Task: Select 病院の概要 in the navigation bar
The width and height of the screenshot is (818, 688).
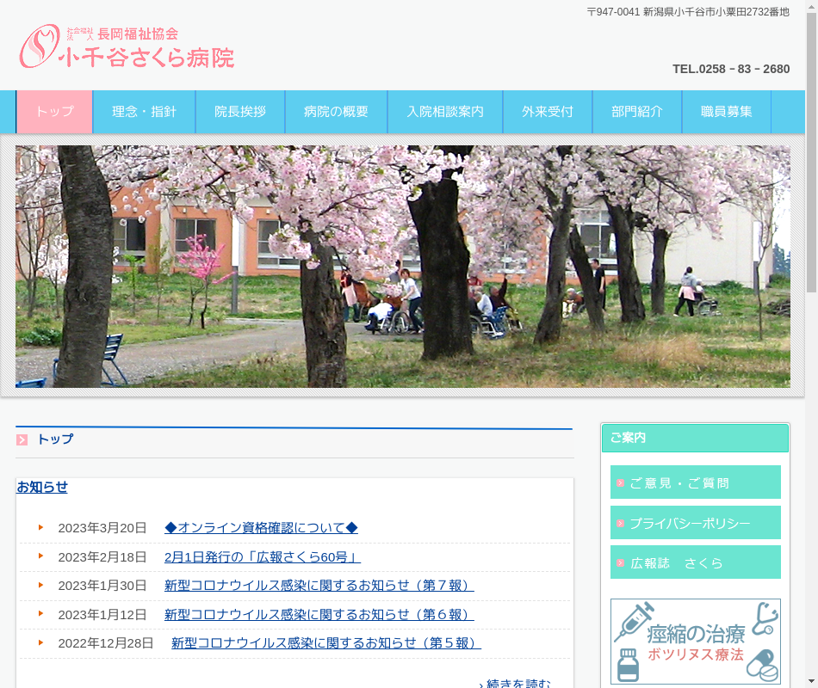Action: (336, 112)
